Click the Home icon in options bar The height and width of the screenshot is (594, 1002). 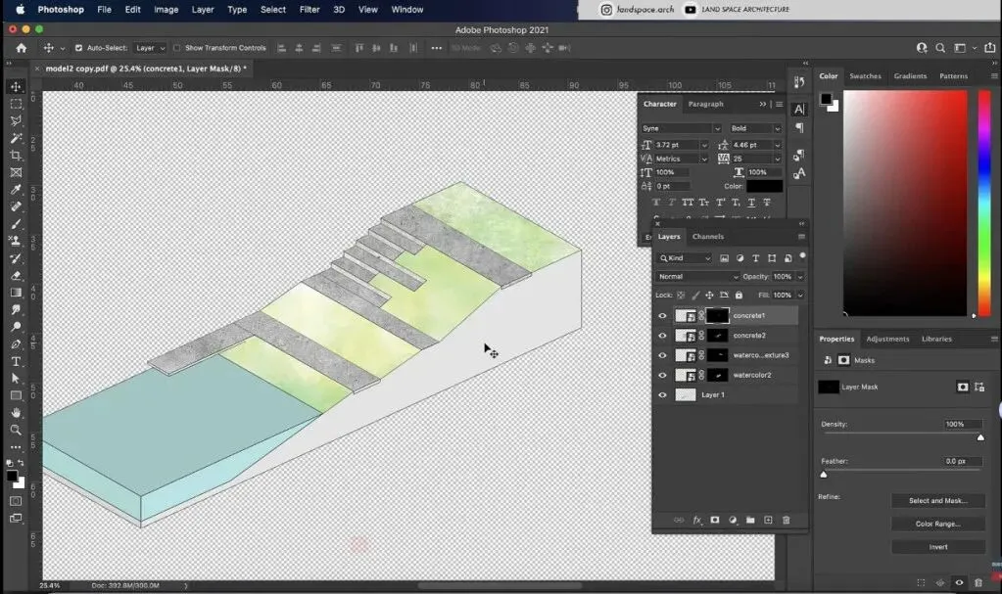tap(22, 48)
